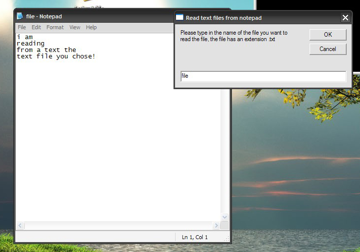Click the OK button in the dialog

click(328, 35)
